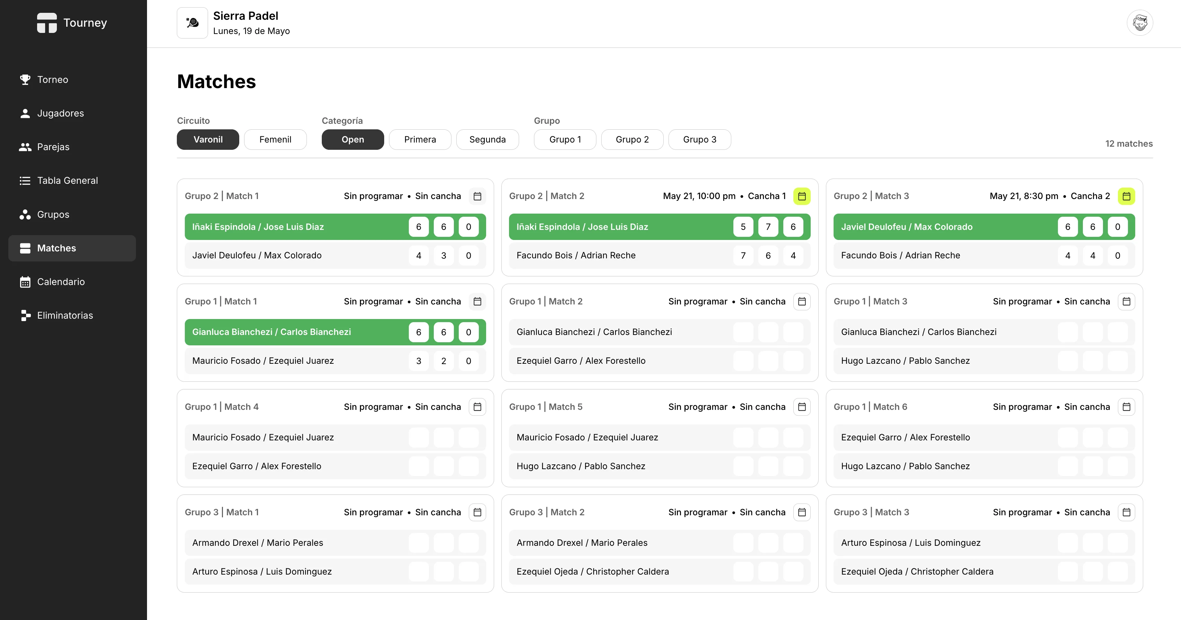Image resolution: width=1181 pixels, height=620 pixels.
Task: Schedule Grupo 1 Match 4 via calendar icon
Action: pyautogui.click(x=477, y=407)
